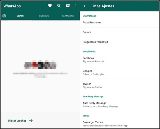Open the Auto Reply Message setting
Image resolution: width=160 pixels, height=129 pixels.
pos(119,105)
